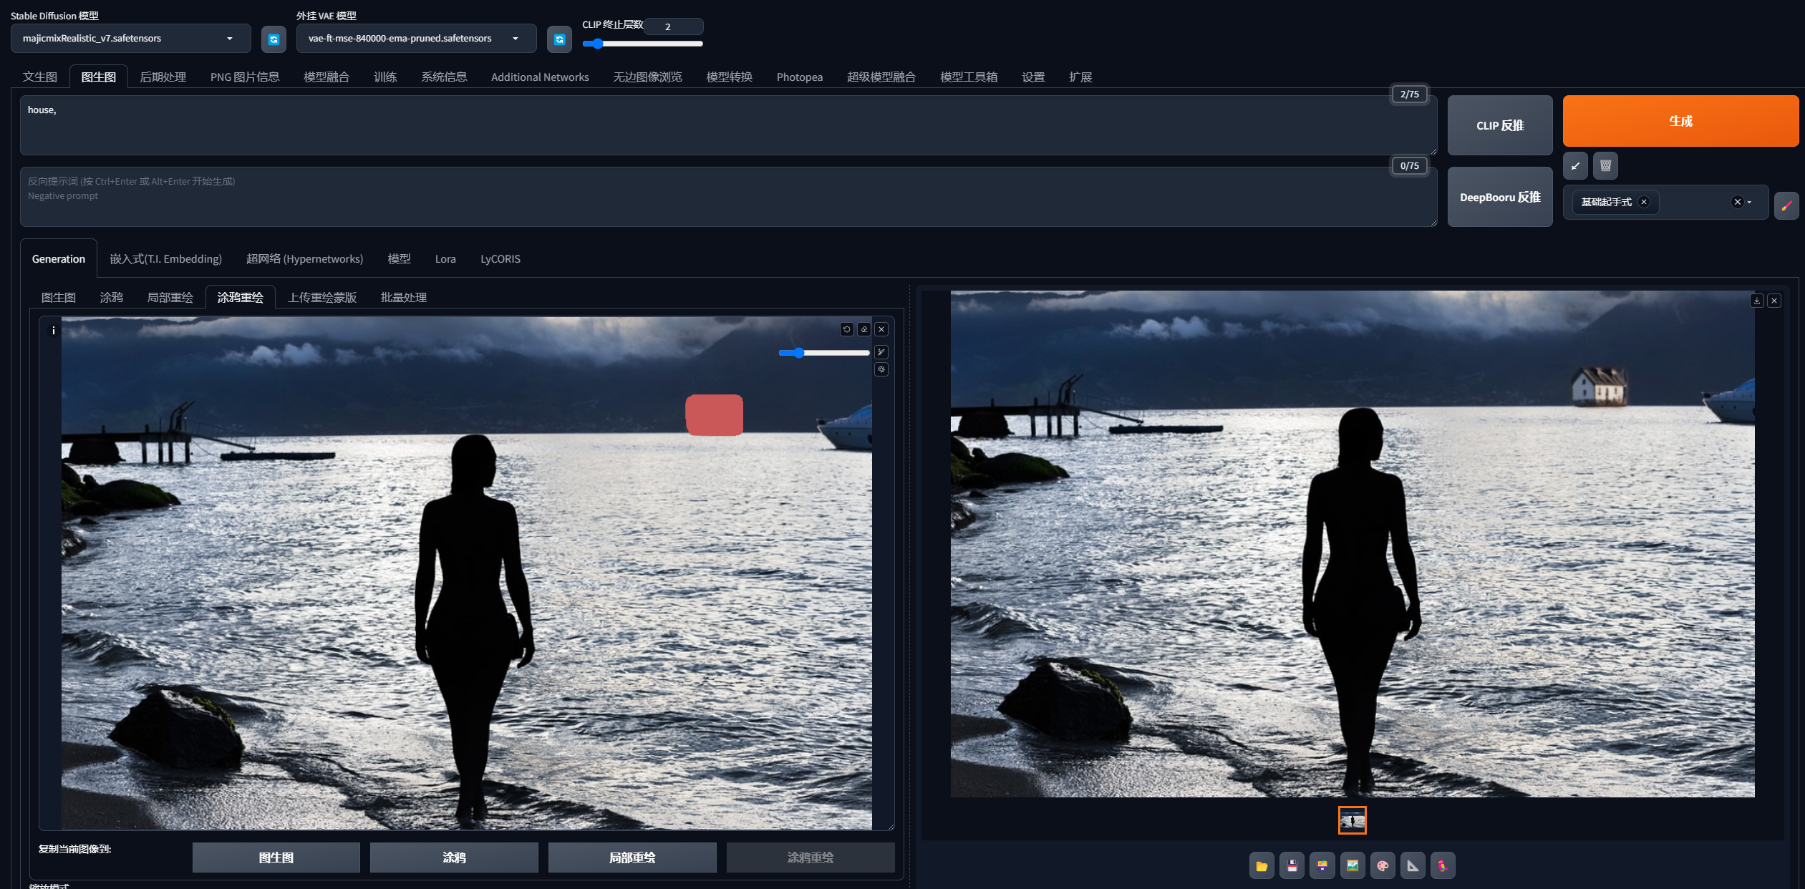Clear the prompt with trash icon

[x=1605, y=165]
